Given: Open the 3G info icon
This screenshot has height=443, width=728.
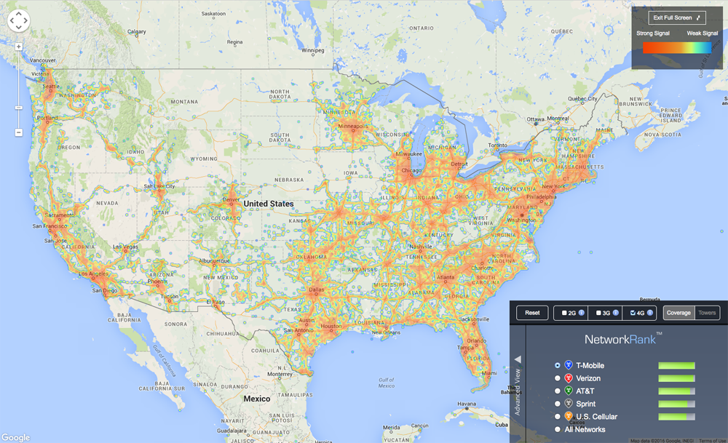Looking at the screenshot, I should point(616,313).
